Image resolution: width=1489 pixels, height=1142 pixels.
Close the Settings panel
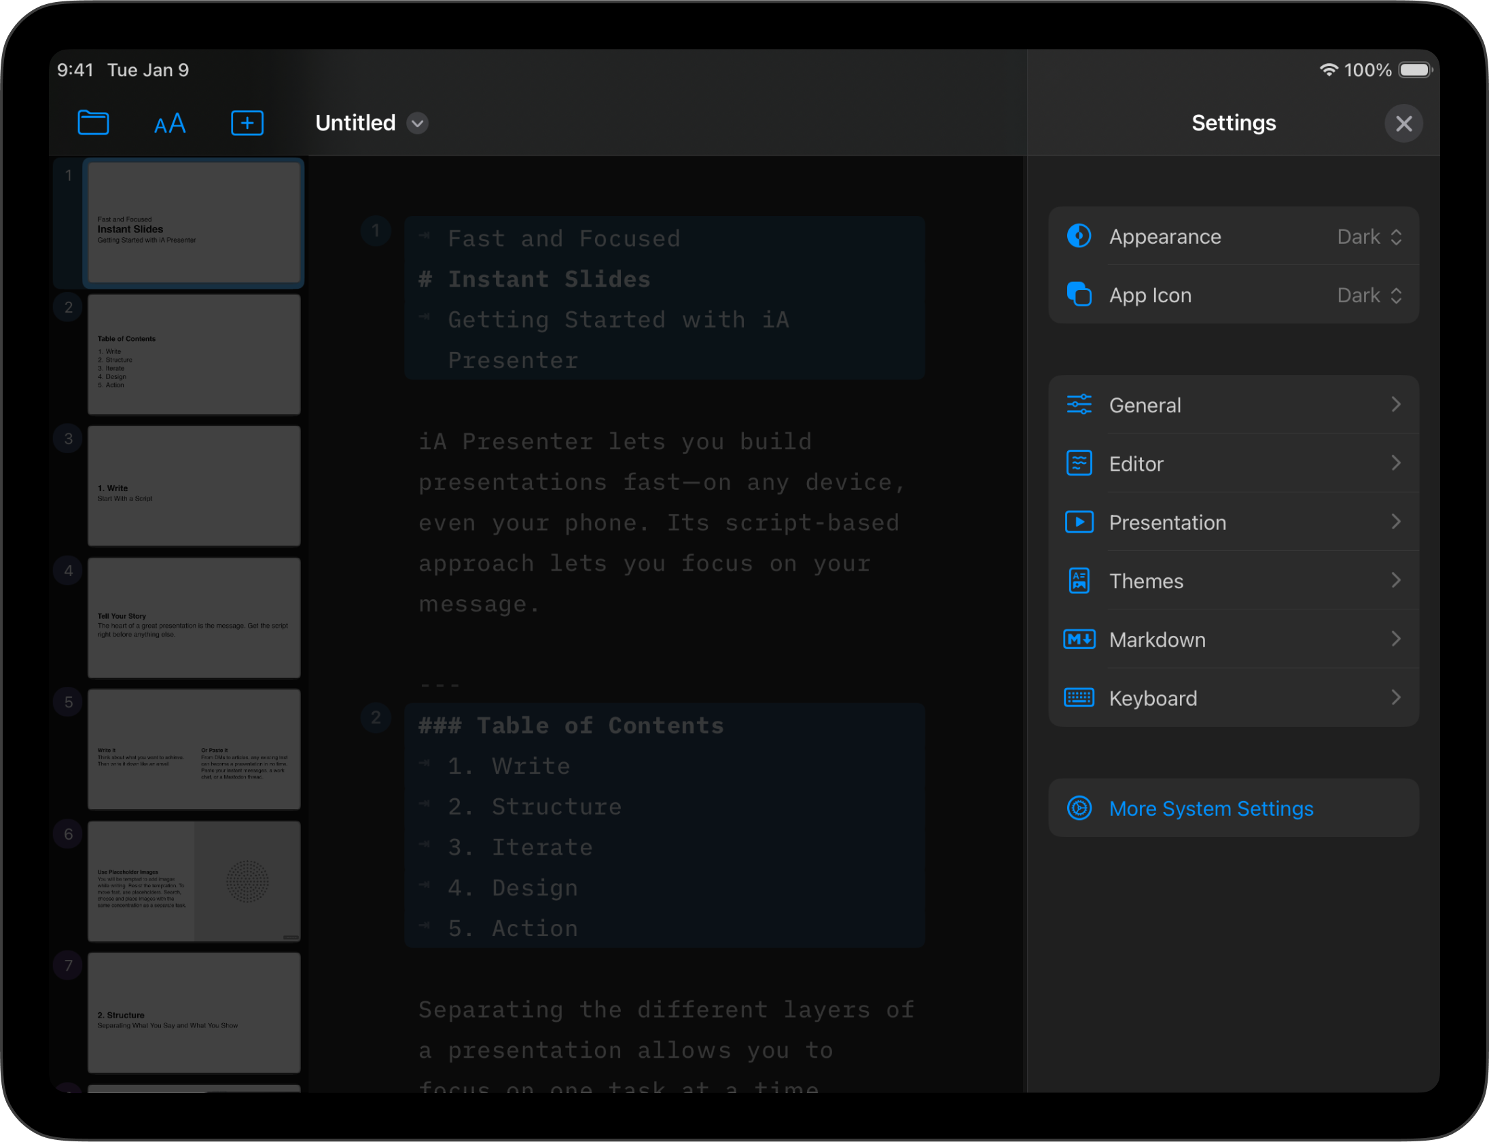(1403, 124)
